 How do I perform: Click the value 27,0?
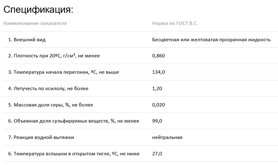[x=157, y=154]
